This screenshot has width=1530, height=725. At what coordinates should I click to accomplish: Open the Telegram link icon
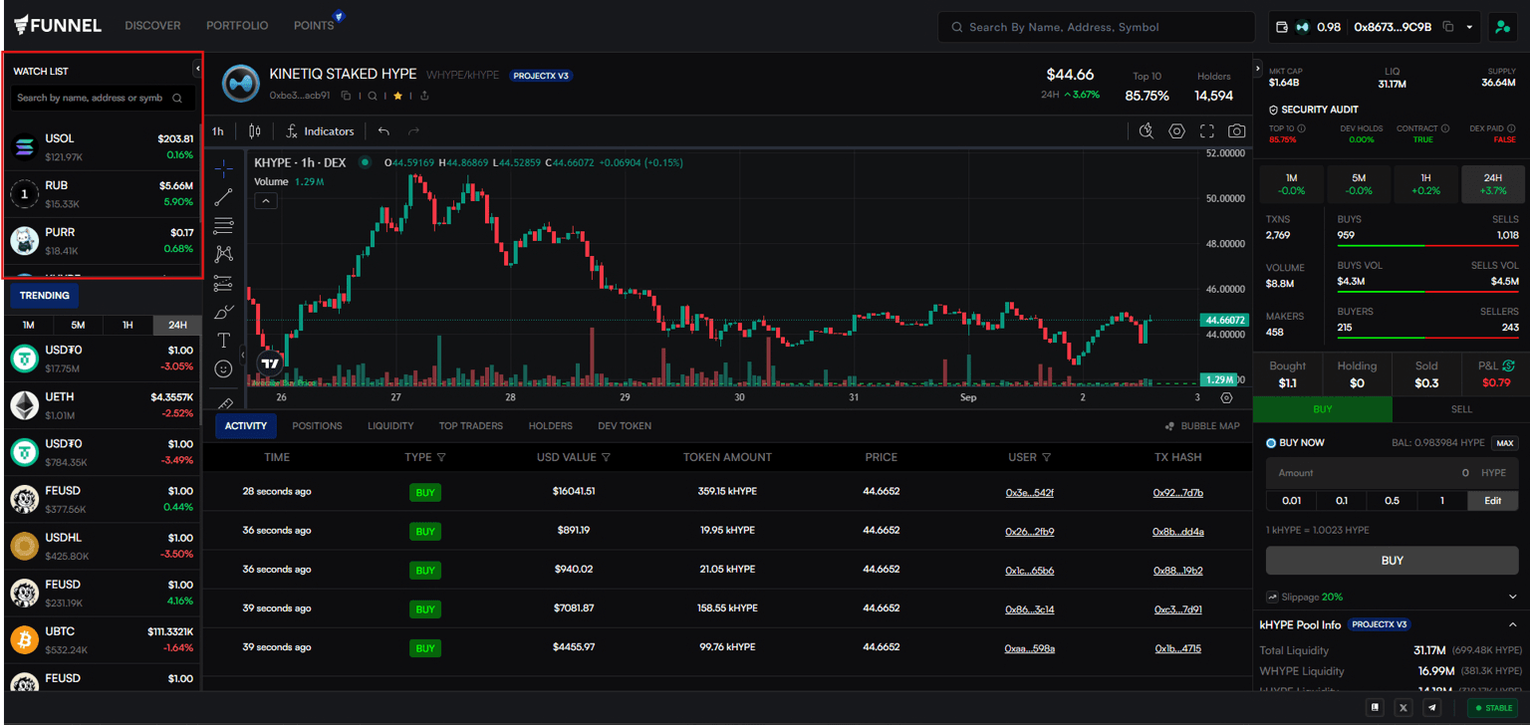point(1431,708)
